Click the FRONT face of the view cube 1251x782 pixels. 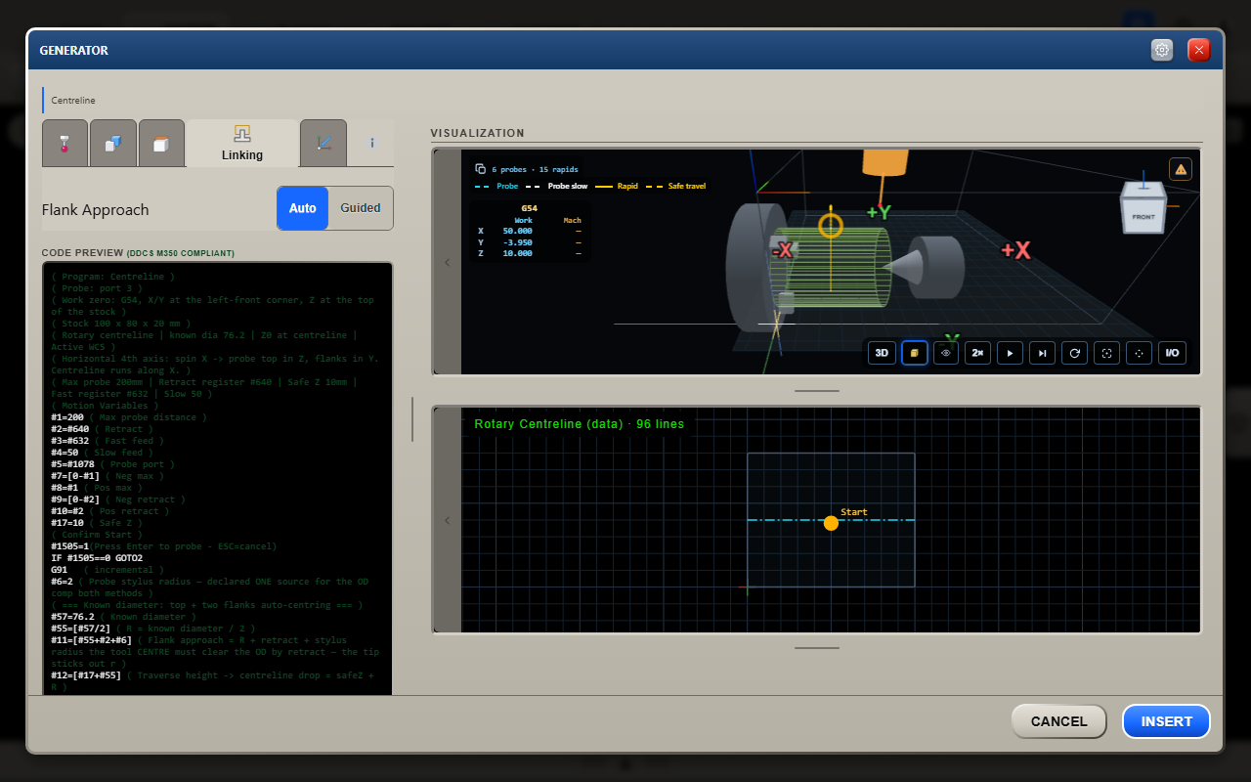click(1143, 216)
